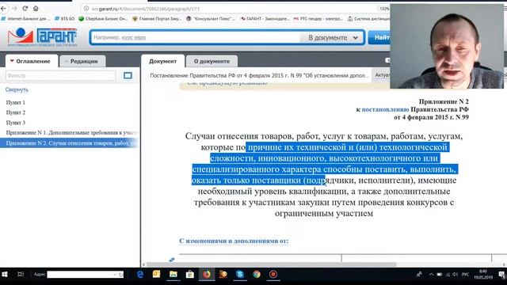Screen dimensions: 507x285
Task: Open the Internet-Банкинг bookmark
Action: click(x=25, y=19)
